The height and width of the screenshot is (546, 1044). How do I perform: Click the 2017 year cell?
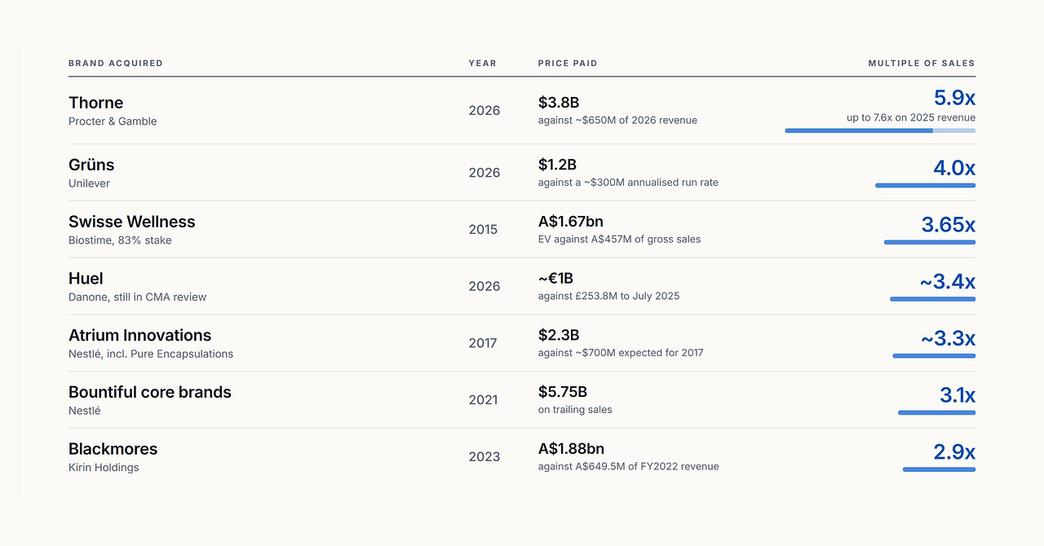tap(483, 343)
